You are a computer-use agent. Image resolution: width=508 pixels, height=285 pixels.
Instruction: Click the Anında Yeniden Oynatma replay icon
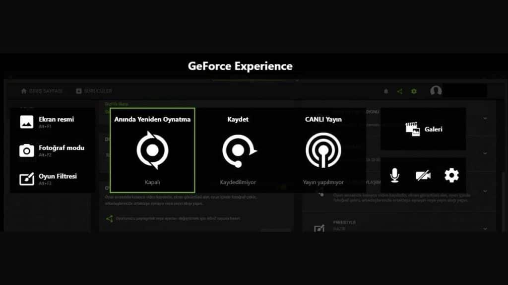tap(152, 149)
